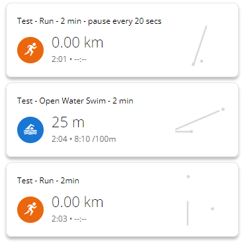246x244 pixels.
Task: Open the route map thumbnail of the Open Water Swim
Action: 200,120
